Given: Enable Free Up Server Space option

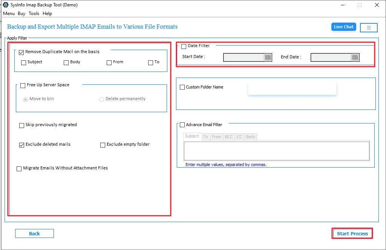Looking at the screenshot, I should [23, 85].
